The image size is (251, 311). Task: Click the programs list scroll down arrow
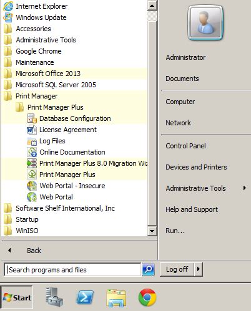coord(152,231)
